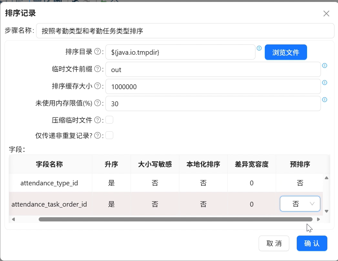Click the 取消 button

pyautogui.click(x=274, y=243)
